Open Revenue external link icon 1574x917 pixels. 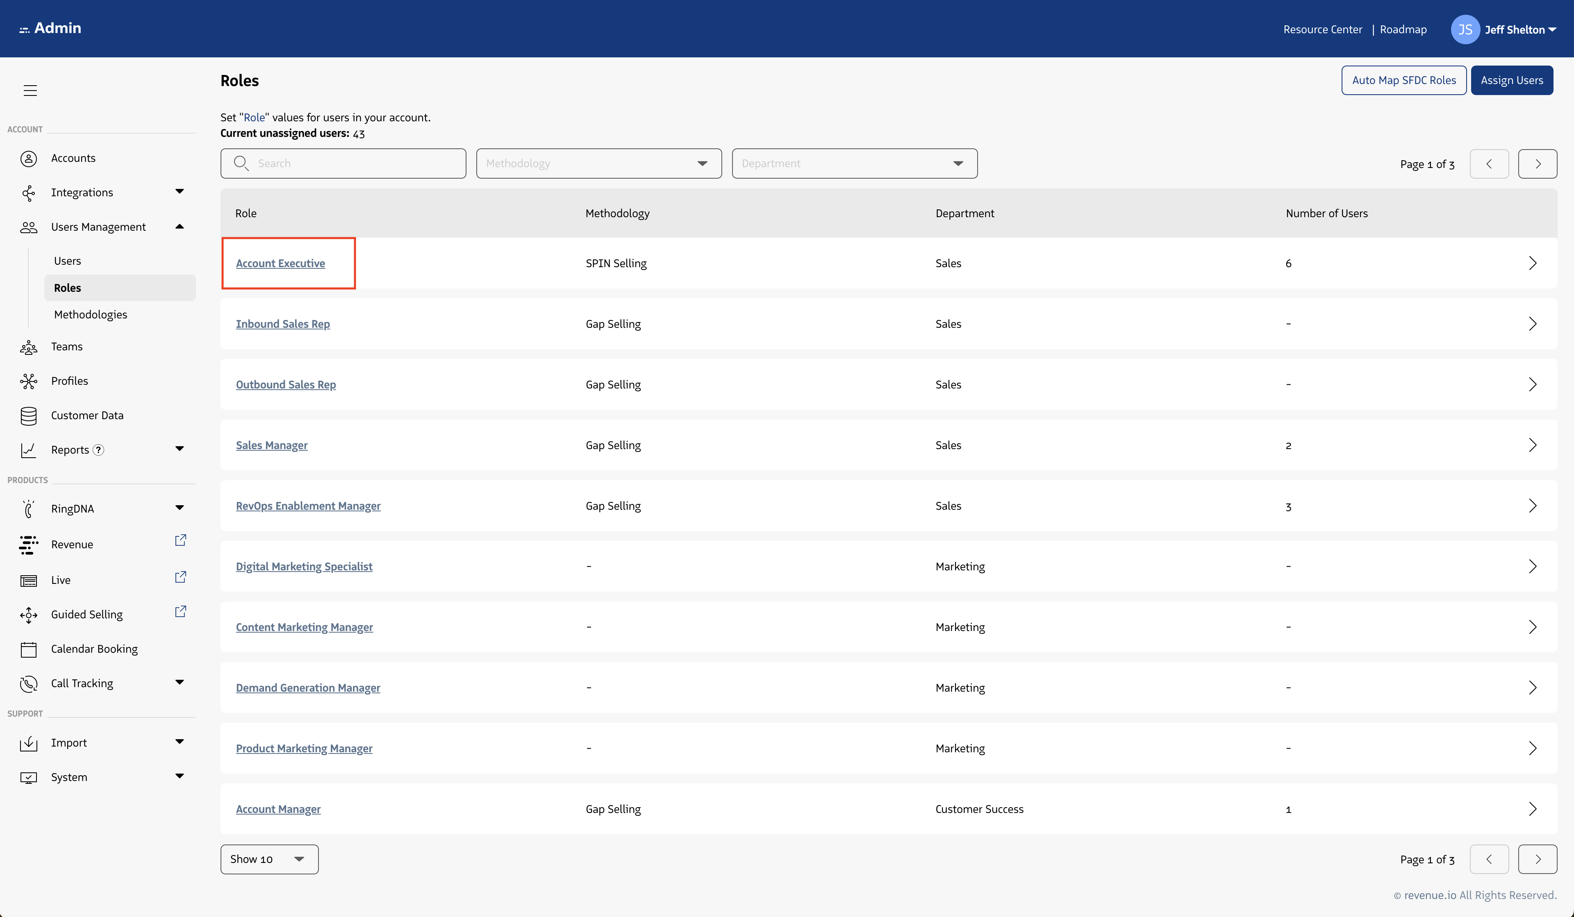(x=180, y=540)
